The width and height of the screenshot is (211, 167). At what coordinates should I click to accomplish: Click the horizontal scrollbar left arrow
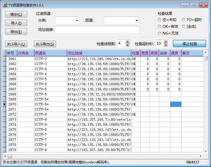coord(5,156)
